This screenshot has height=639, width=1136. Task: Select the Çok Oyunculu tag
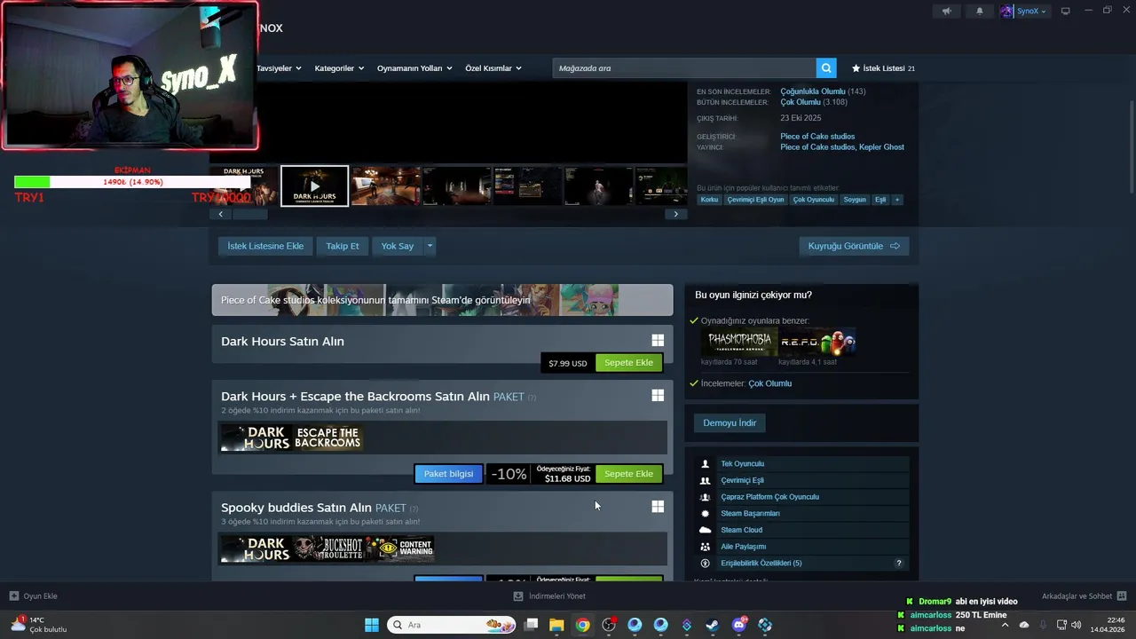pyautogui.click(x=814, y=200)
